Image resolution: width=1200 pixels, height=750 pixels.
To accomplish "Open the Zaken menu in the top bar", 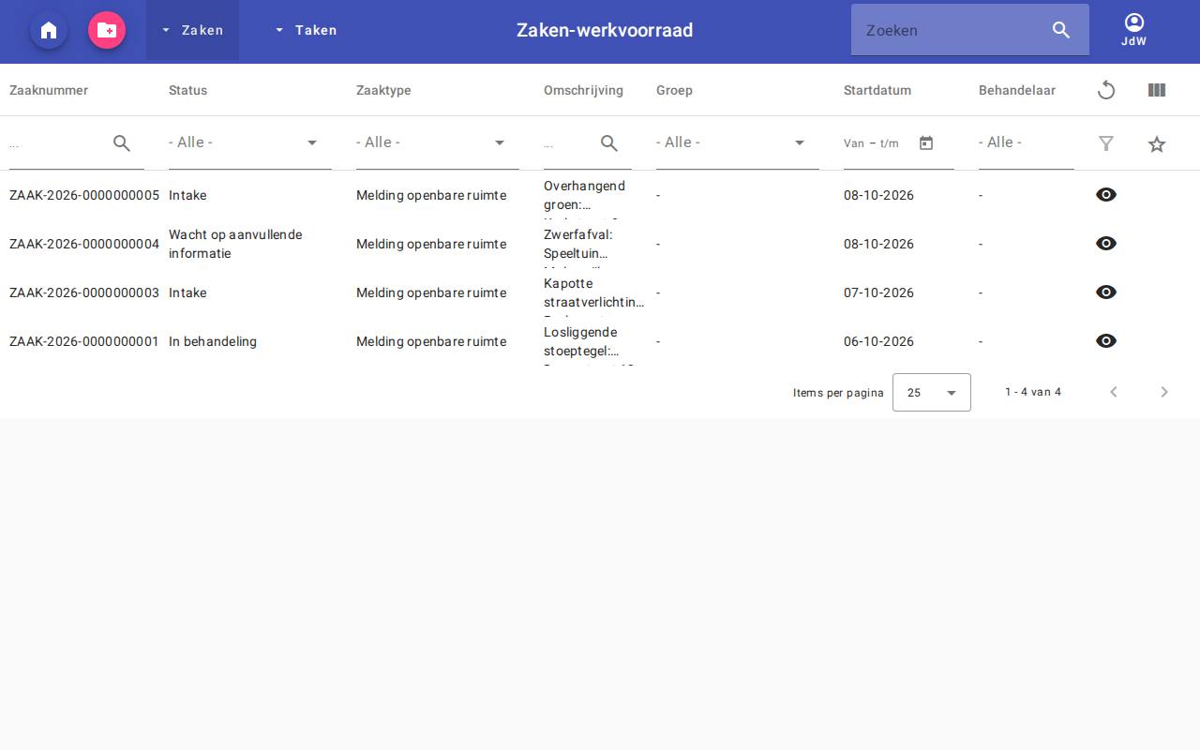I will point(192,30).
